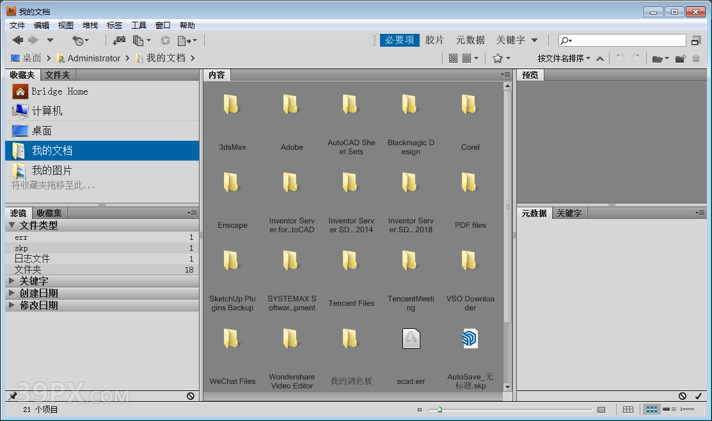The width and height of the screenshot is (712, 421).
Task: Open the WeChat Files folder thumbnail
Action: point(232,338)
